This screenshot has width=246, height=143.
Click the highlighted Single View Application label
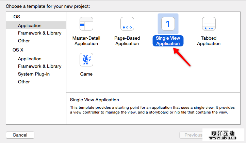click(x=168, y=41)
